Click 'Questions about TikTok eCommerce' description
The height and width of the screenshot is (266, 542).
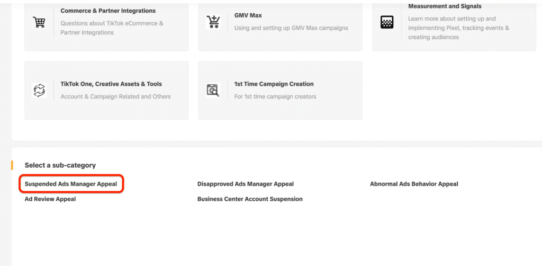point(112,23)
